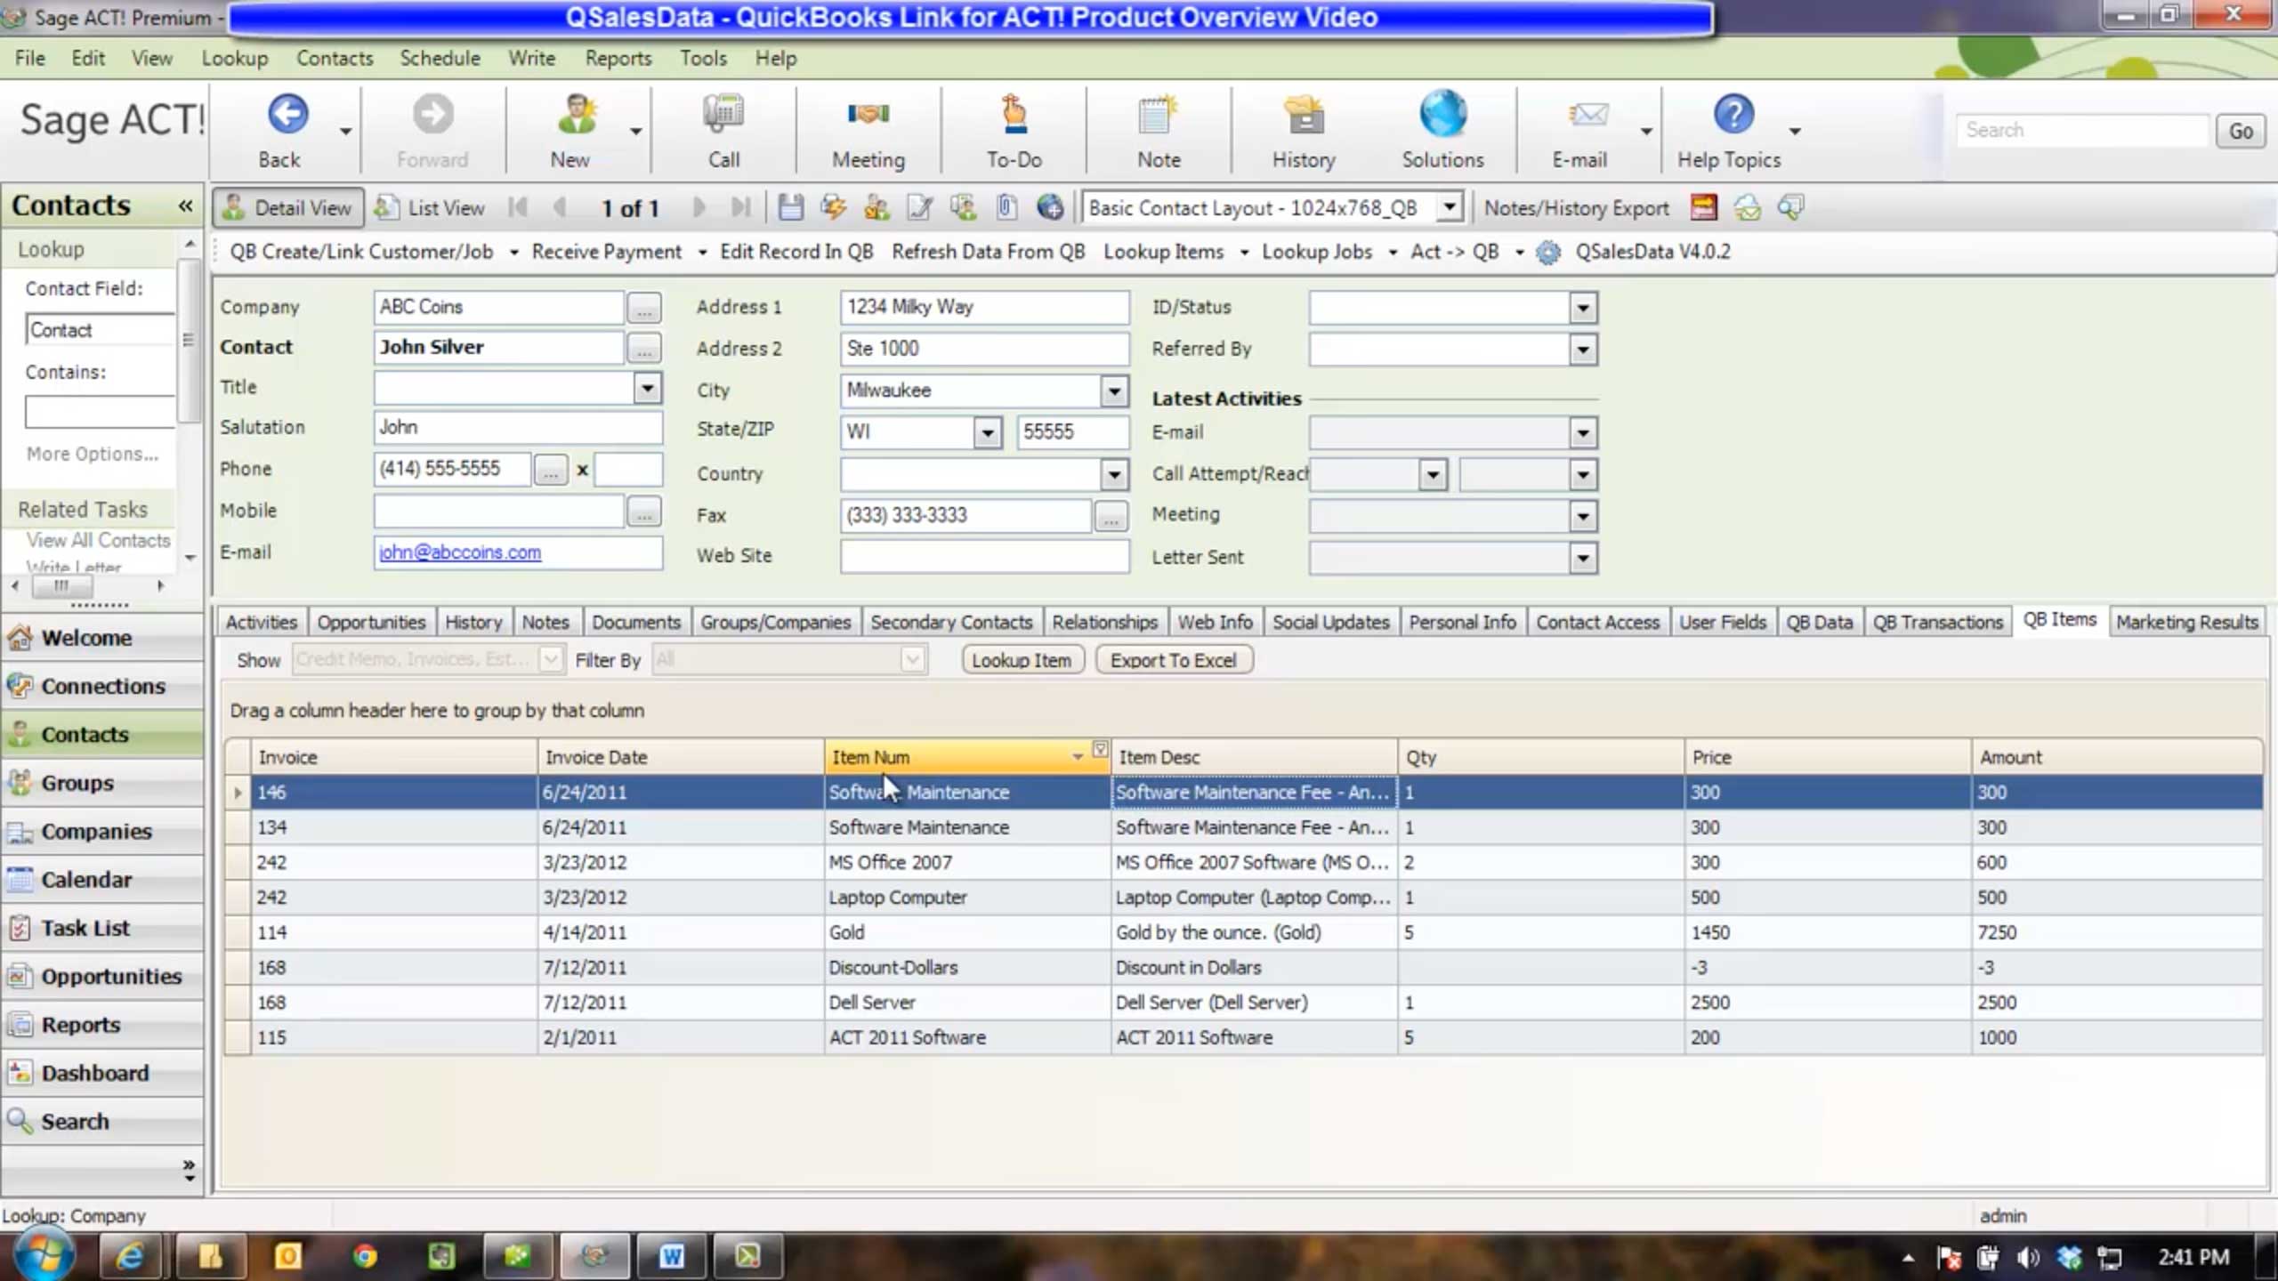This screenshot has height=1281, width=2278.
Task: Open Welcome in the sidebar
Action: [102, 638]
